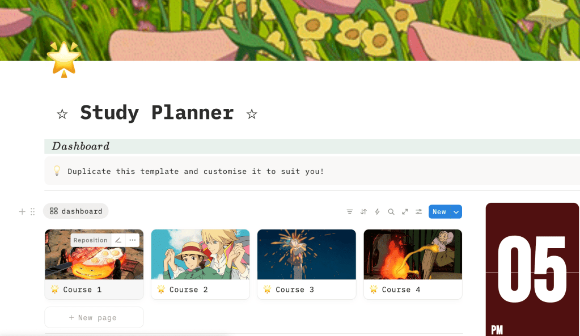
Task: Search the dashboard database with magnifier
Action: (x=391, y=212)
